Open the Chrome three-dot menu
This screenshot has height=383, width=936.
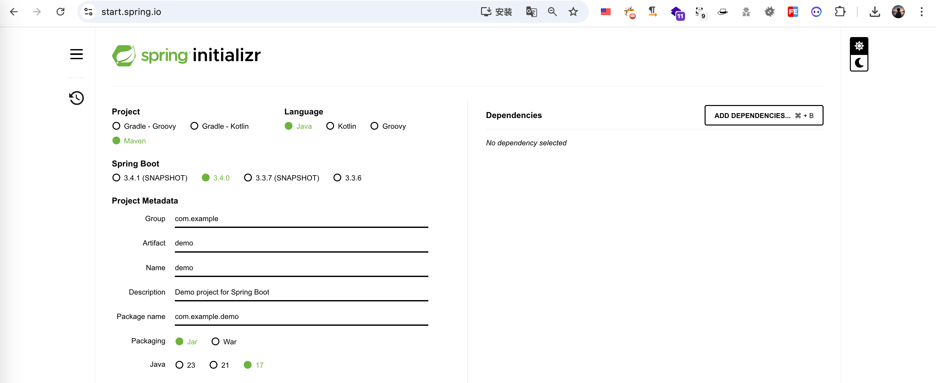pyautogui.click(x=921, y=12)
